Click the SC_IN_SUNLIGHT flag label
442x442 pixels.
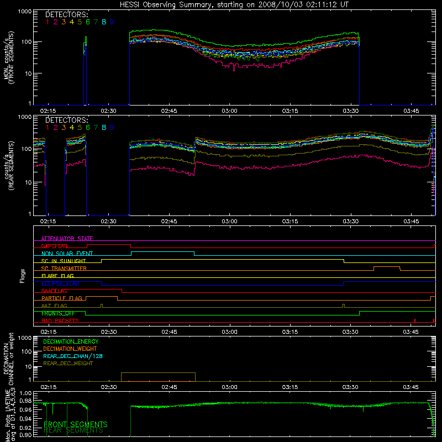tap(64, 261)
